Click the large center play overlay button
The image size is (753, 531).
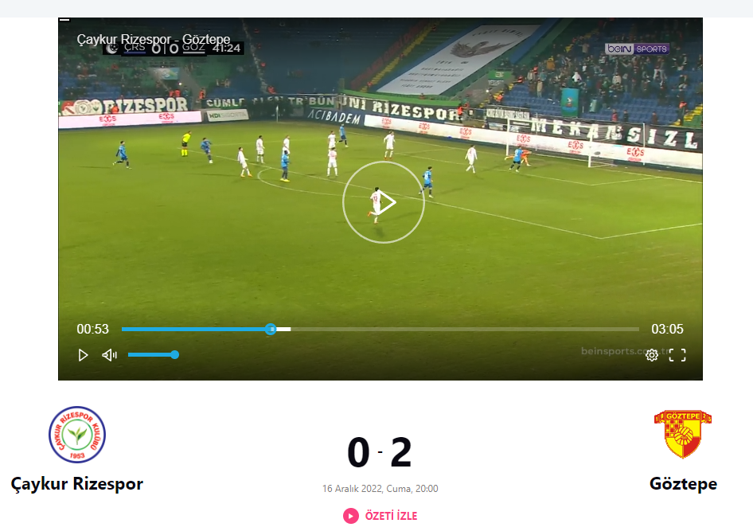point(383,202)
